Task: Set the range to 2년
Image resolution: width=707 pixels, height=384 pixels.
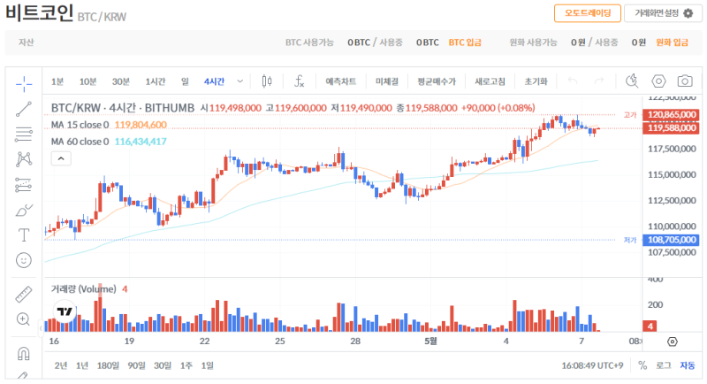Action: (61, 365)
